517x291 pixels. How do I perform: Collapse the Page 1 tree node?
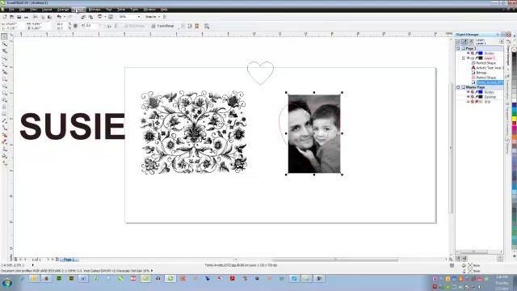click(x=458, y=48)
